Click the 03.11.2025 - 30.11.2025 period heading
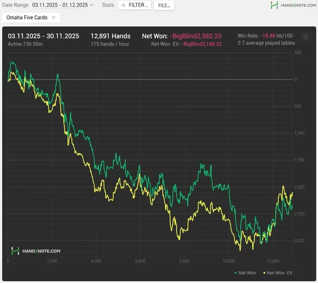Image resolution: width=318 pixels, height=283 pixels. [x=44, y=36]
